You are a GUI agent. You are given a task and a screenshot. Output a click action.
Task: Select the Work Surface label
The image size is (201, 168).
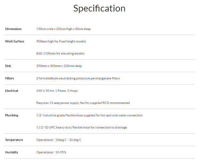click(14, 41)
